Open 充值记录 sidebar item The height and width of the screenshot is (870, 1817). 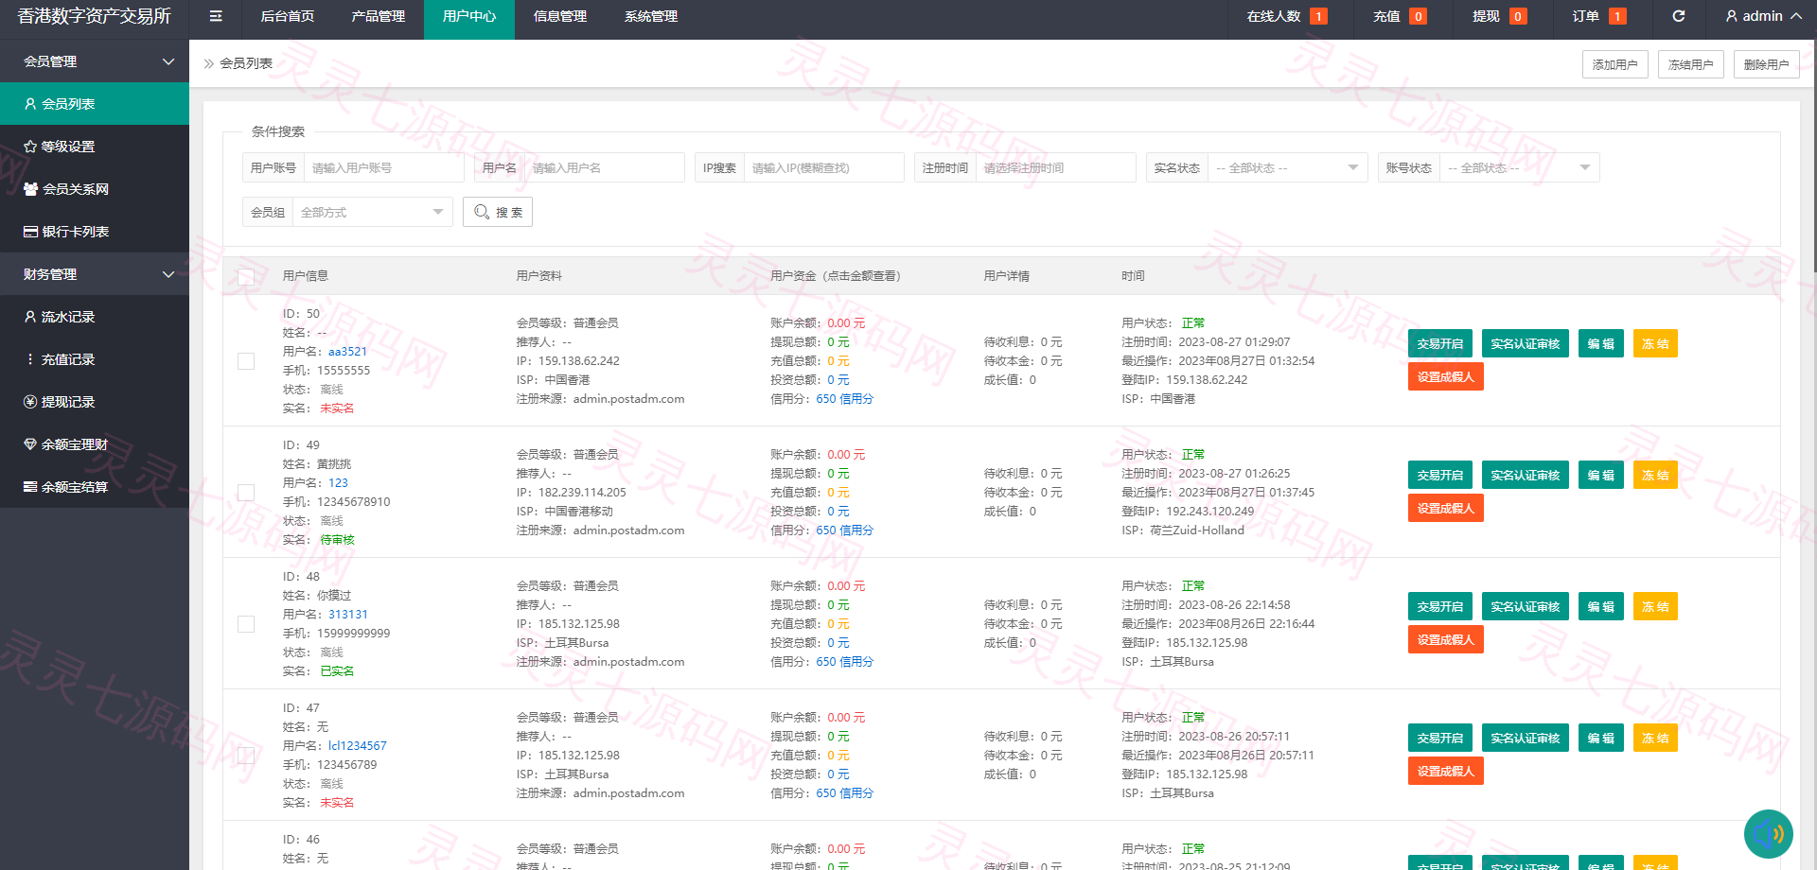[x=95, y=359]
